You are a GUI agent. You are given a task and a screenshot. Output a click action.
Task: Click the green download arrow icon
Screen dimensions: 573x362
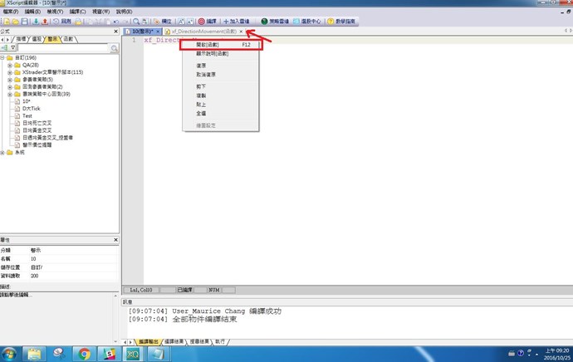click(36, 22)
